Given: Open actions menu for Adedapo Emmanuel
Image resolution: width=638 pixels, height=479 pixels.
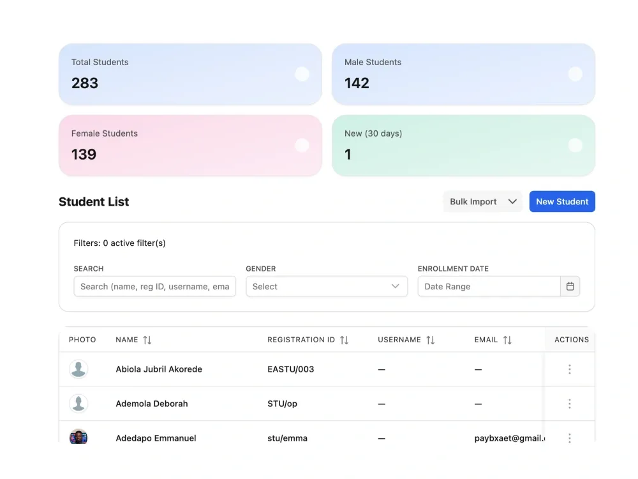Looking at the screenshot, I should [x=569, y=438].
